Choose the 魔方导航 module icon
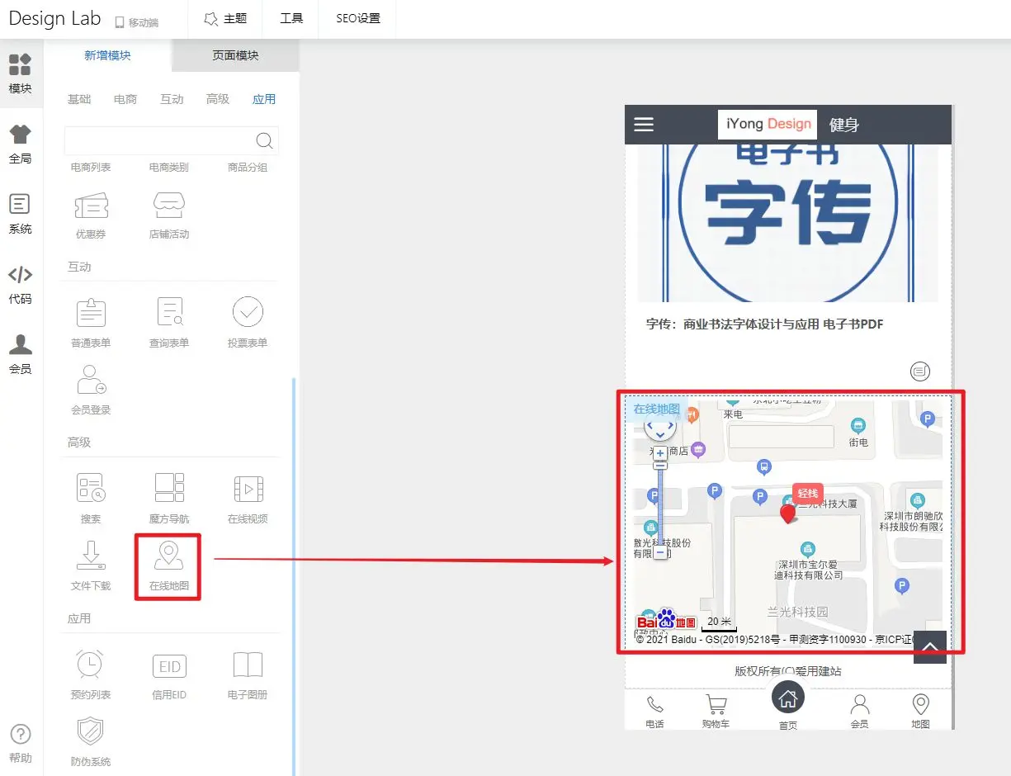The image size is (1011, 776). [169, 495]
